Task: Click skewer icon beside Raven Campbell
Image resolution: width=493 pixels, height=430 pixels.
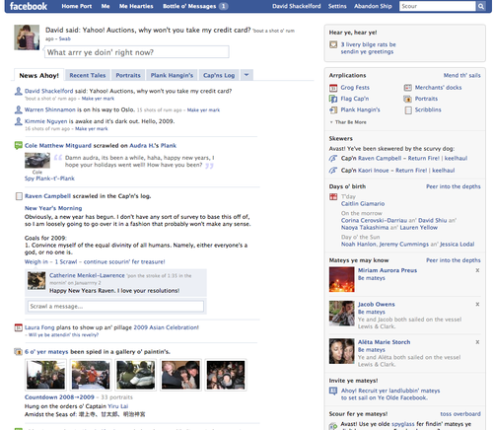Action: [333, 159]
